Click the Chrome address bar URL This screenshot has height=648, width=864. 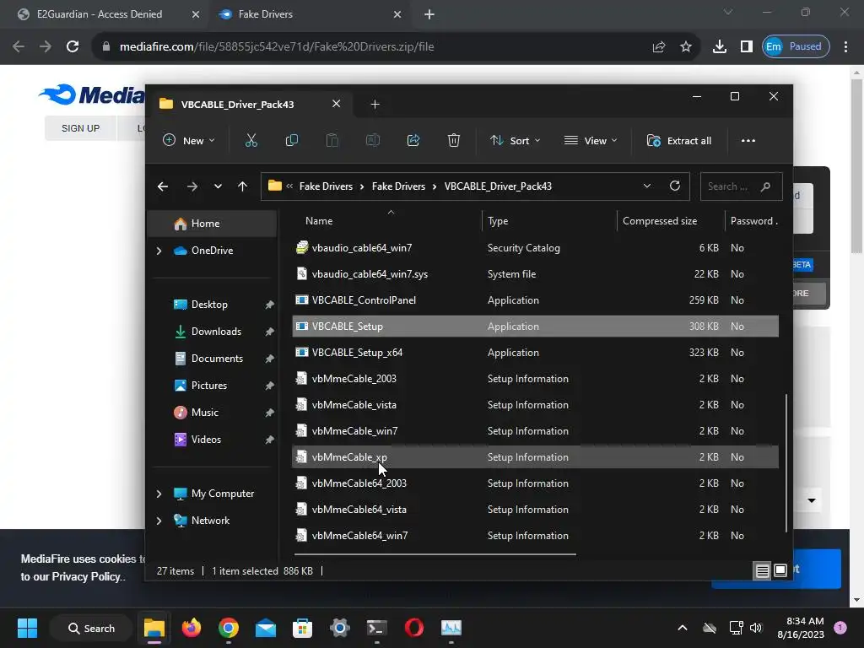click(277, 46)
